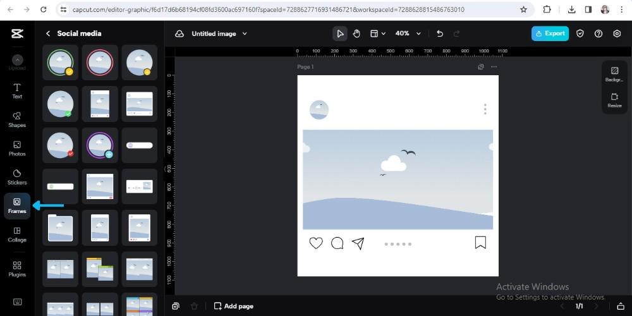Click the duplicate page icon in bottom bar
The image size is (632, 316).
(176, 306)
